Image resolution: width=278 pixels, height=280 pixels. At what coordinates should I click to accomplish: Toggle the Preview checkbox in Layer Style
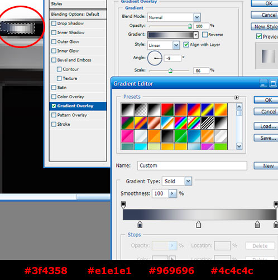point(259,36)
